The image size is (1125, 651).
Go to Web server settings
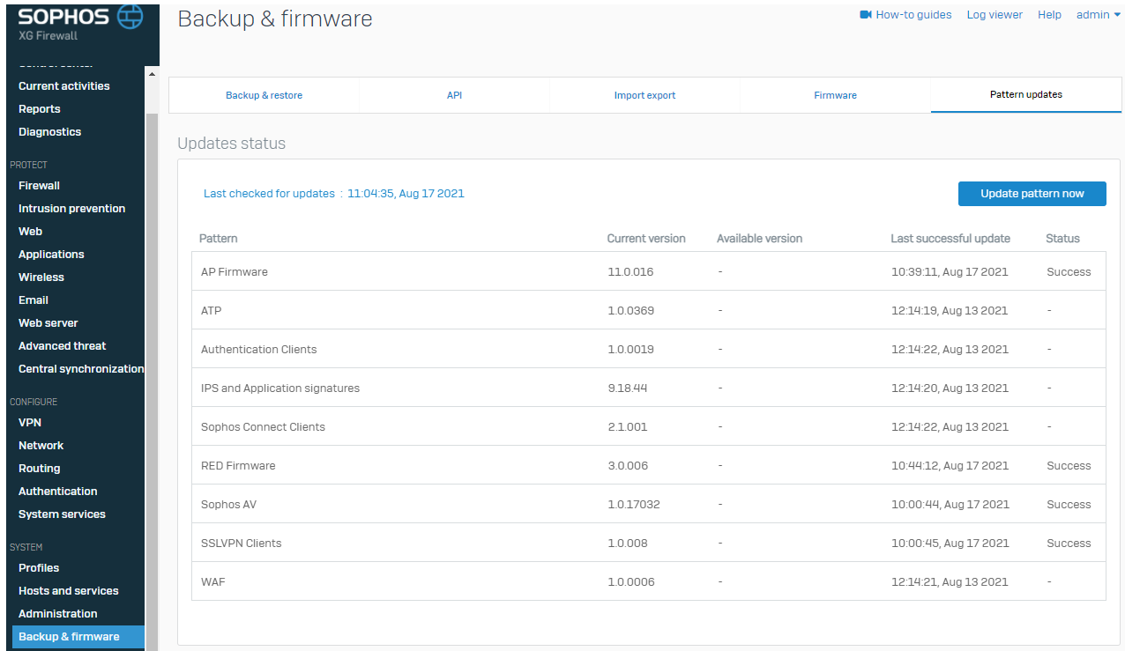click(48, 323)
